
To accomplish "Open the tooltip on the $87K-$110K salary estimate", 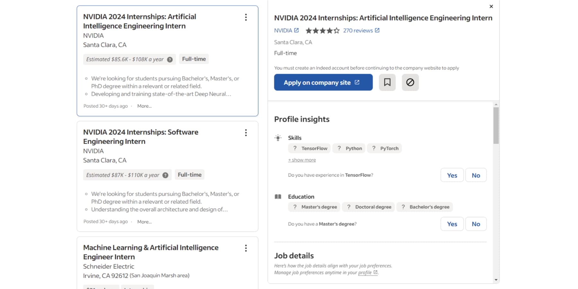I will tap(165, 175).
